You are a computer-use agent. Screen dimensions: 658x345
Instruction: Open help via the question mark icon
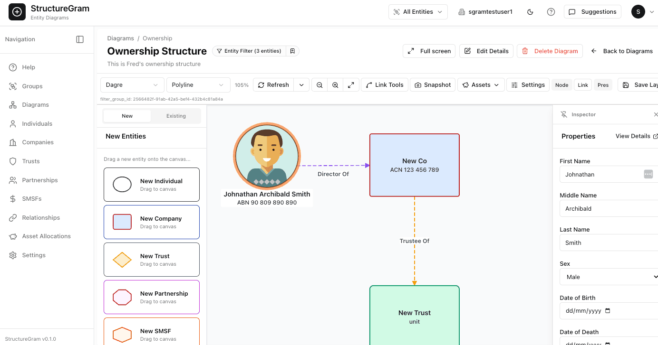[551, 11]
